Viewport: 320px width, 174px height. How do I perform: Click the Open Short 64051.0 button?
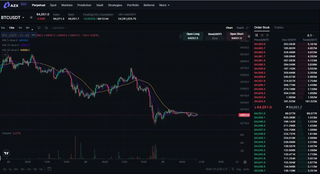coord(237,36)
